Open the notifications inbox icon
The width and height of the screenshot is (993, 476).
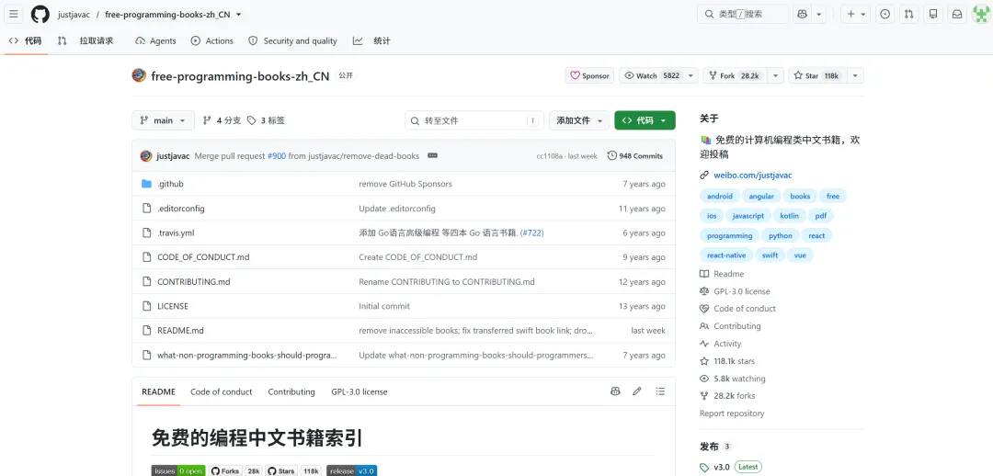(957, 14)
